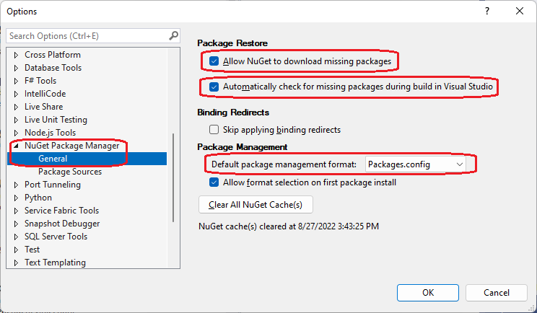537x313 pixels.
Task: Click Clear All NuGet Cache(s) button
Action: click(x=256, y=205)
